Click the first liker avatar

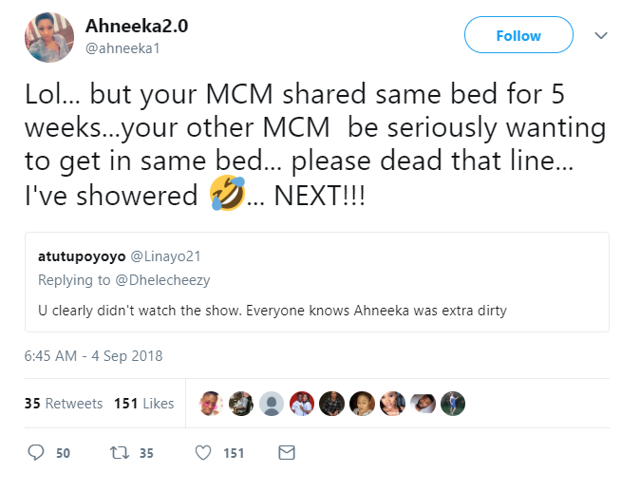click(x=212, y=404)
